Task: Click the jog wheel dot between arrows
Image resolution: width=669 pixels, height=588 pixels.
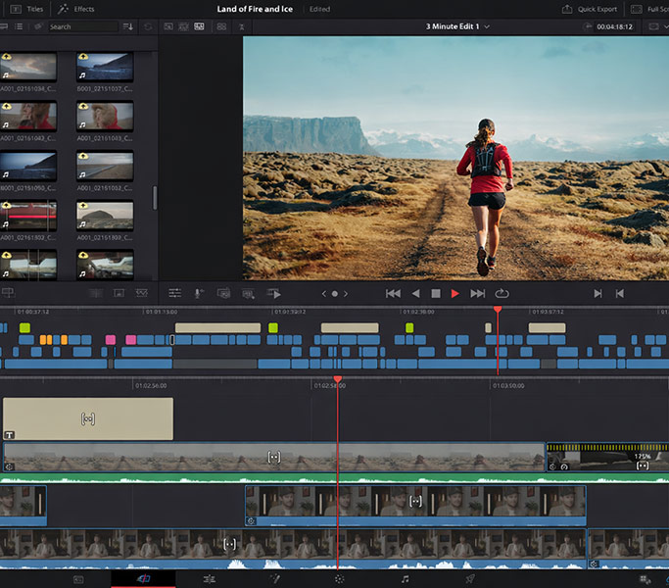Action: (x=335, y=294)
